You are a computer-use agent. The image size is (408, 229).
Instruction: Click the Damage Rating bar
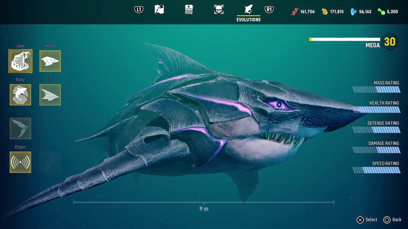(x=376, y=150)
